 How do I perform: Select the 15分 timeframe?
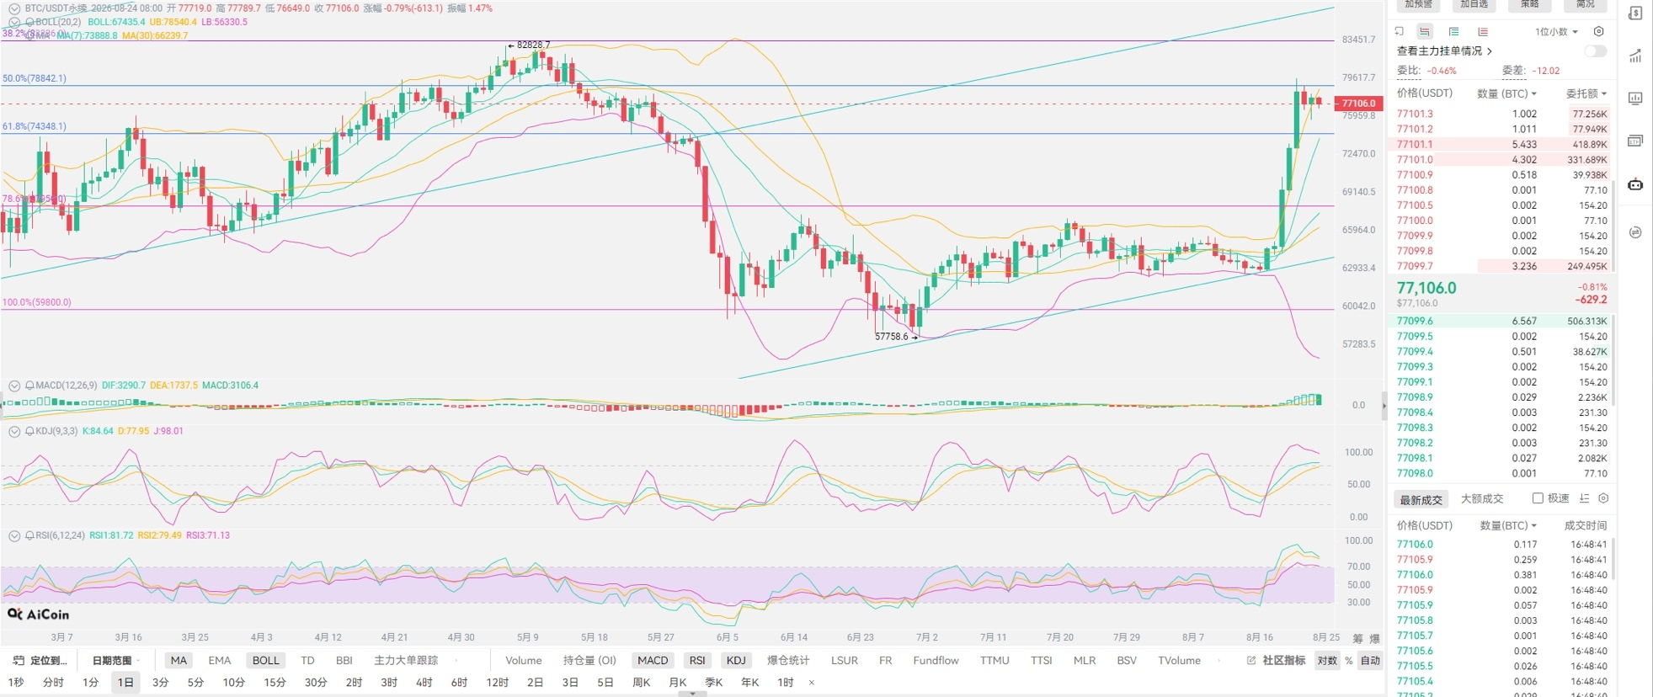(x=275, y=683)
